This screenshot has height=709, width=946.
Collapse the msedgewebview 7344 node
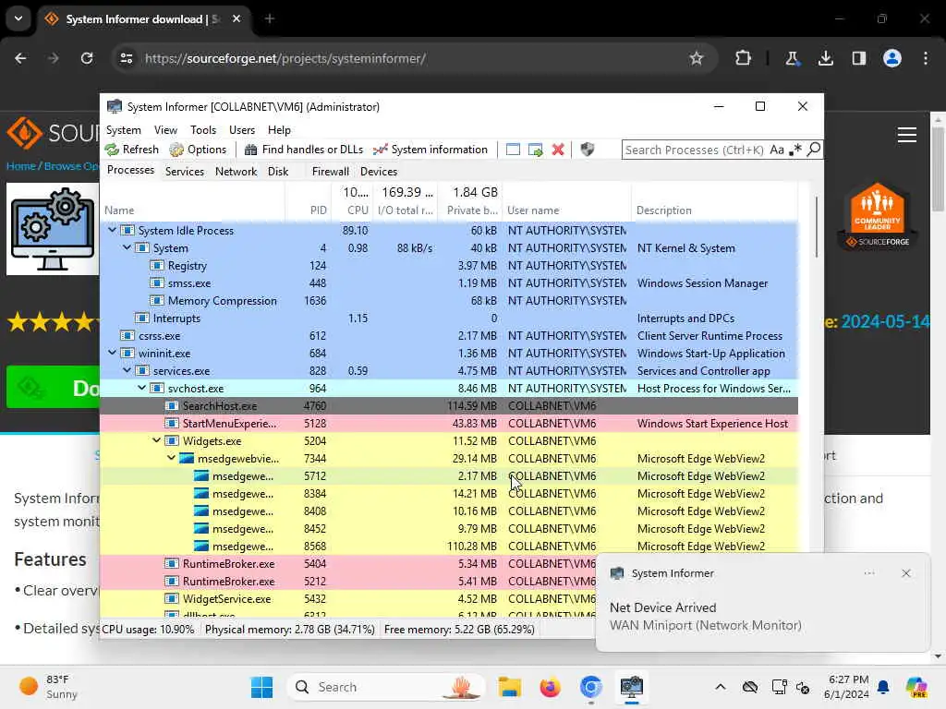pos(171,458)
